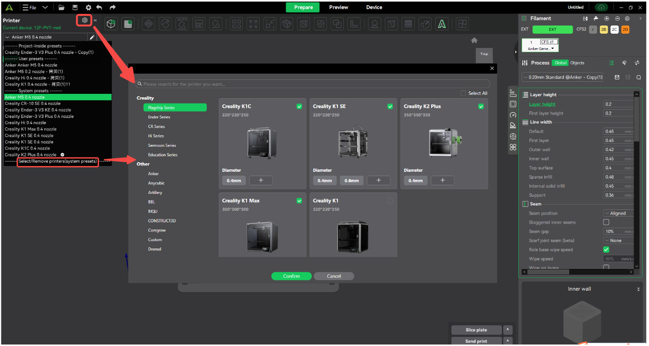
Task: Enable Staggered inner seams checkbox
Action: 606,222
